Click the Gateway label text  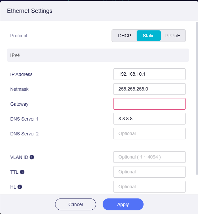click(x=19, y=104)
